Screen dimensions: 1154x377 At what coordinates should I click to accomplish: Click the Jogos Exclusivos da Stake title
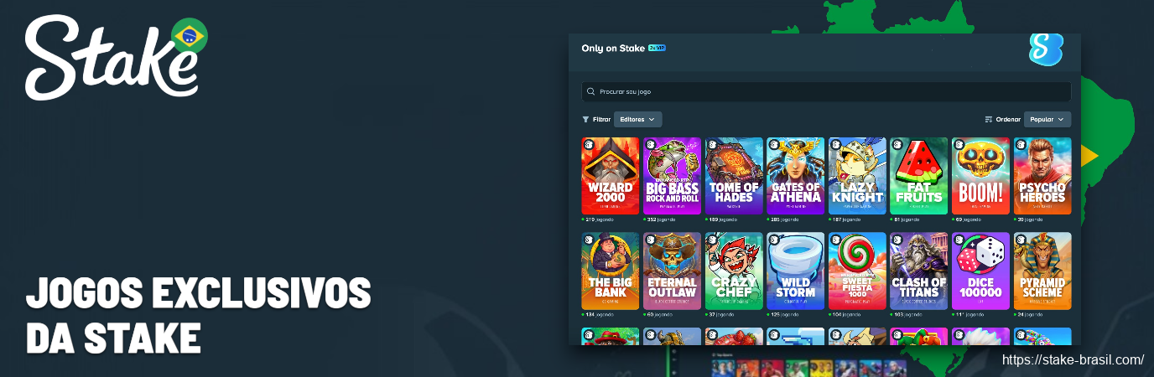[198, 315]
